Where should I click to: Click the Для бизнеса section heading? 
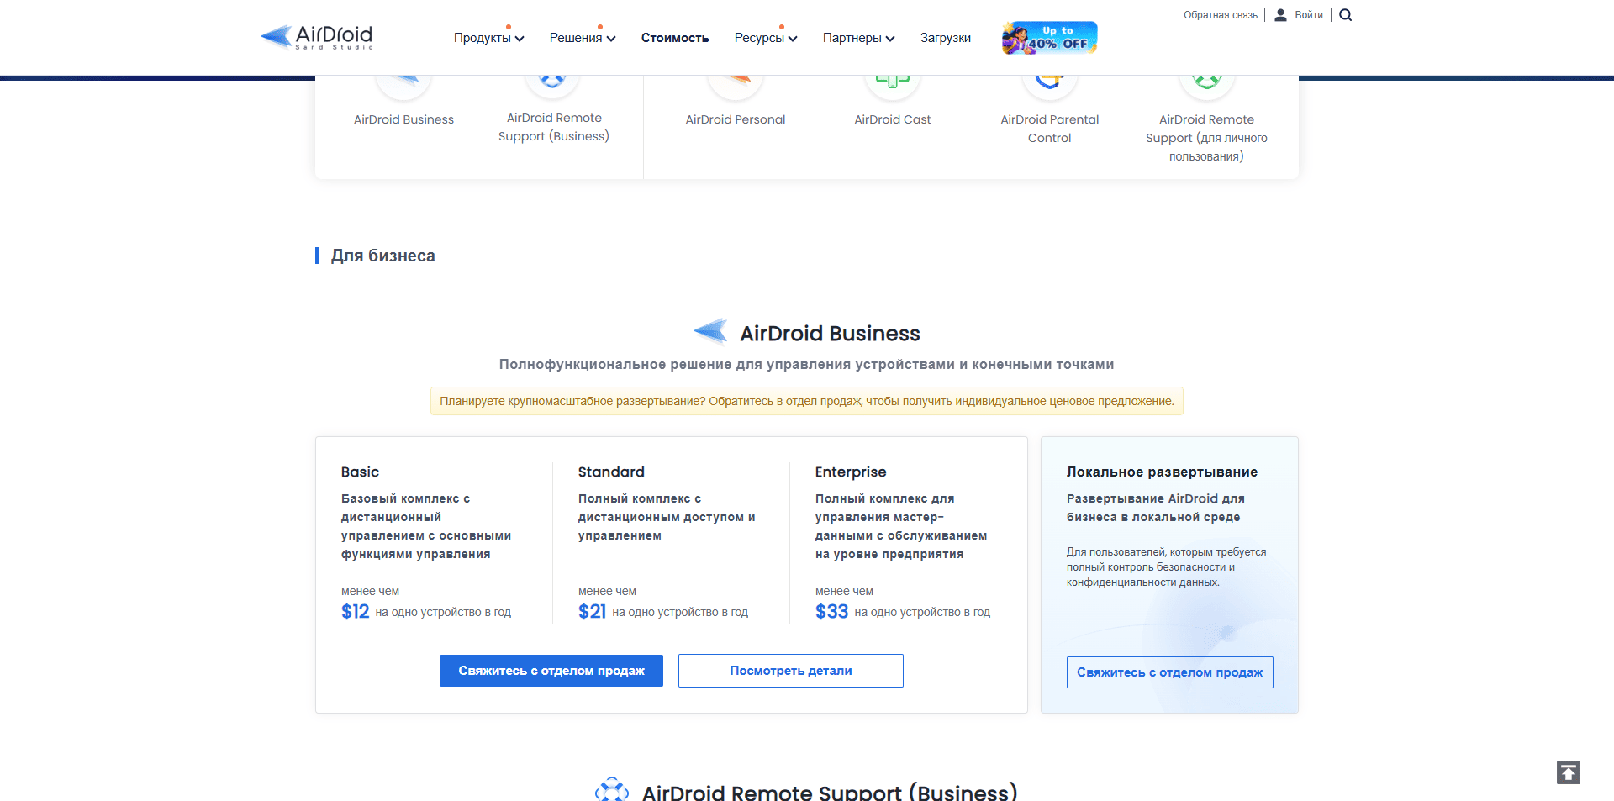pos(383,256)
